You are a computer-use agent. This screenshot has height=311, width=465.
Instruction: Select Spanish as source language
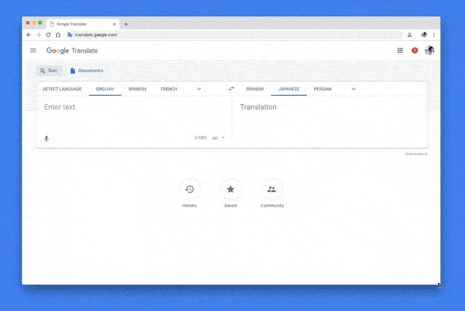click(137, 89)
